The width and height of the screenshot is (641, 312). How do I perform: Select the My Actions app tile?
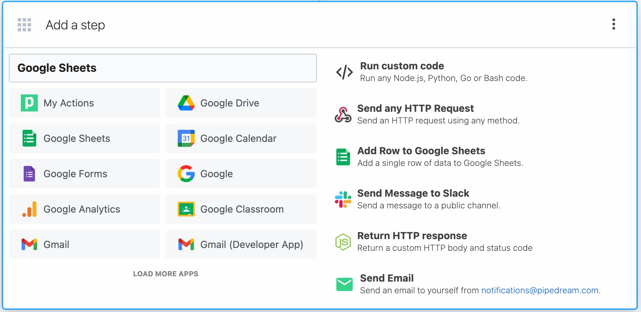coord(84,103)
